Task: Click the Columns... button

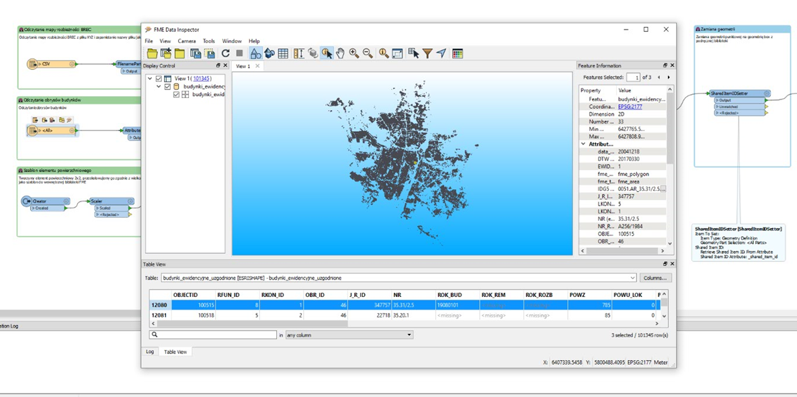Action: (x=655, y=277)
